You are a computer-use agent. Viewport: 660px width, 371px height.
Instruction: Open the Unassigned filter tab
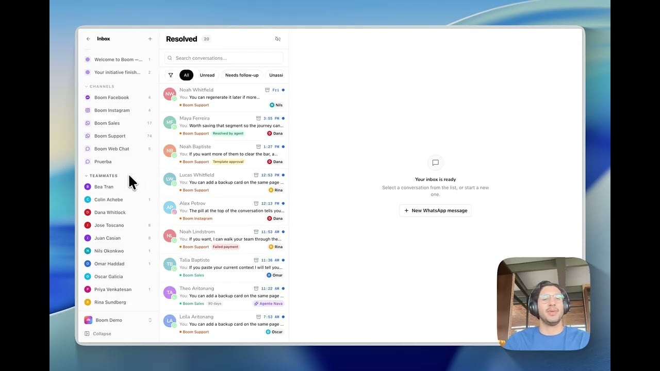click(x=276, y=75)
